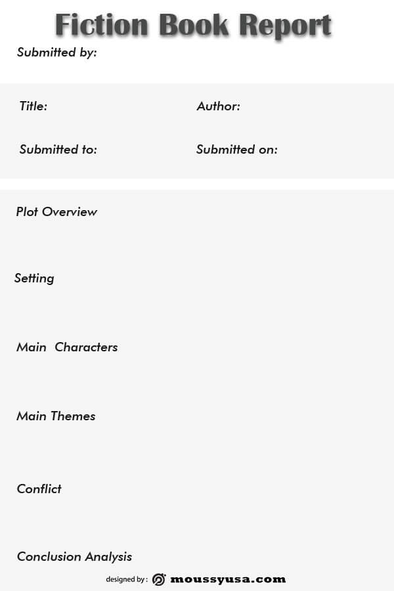Click the blank area after Title:
This screenshot has height=591, width=394.
point(119,106)
